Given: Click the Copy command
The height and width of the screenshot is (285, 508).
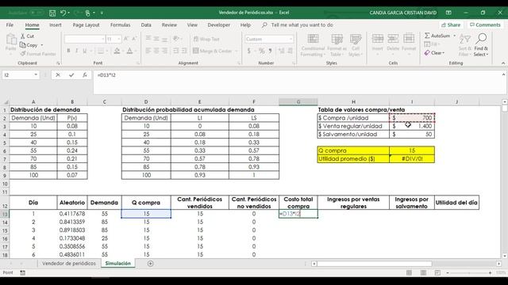Looking at the screenshot, I should point(29,45).
